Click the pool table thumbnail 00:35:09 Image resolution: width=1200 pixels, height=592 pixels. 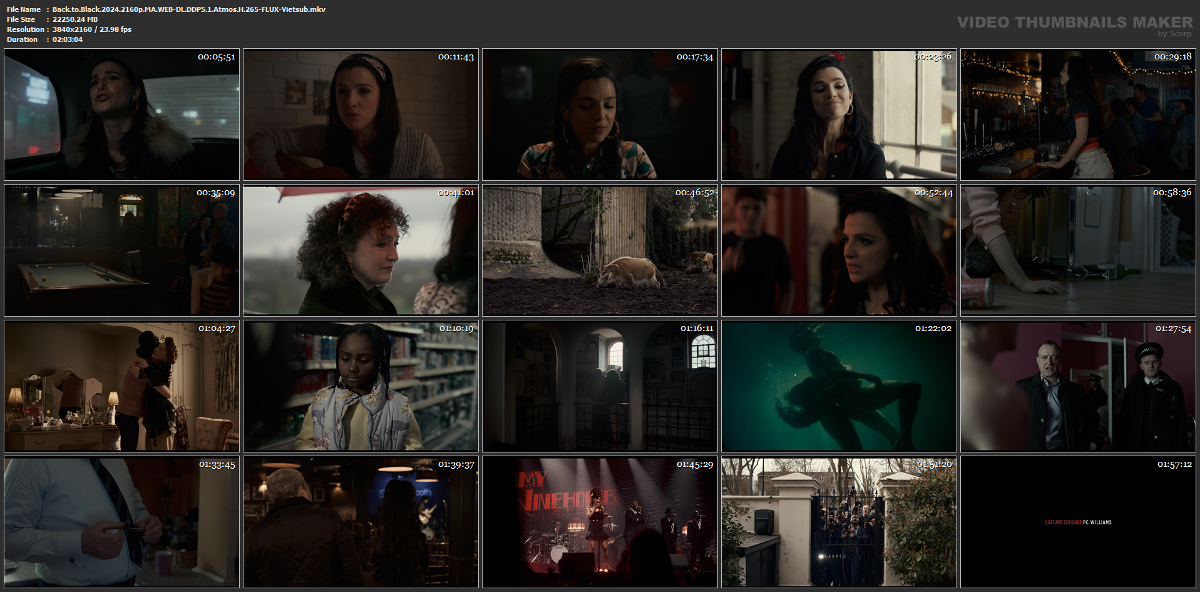(x=121, y=250)
